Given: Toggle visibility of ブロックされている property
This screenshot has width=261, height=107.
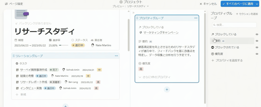Looking at the screenshot, I should coord(257,47).
